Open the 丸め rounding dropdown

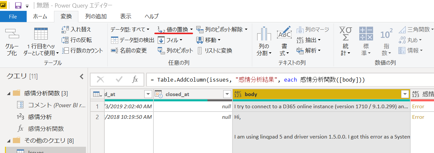click(410, 40)
